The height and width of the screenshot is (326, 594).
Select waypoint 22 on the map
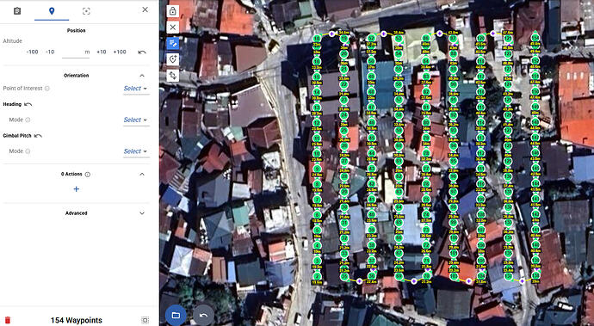click(344, 84)
